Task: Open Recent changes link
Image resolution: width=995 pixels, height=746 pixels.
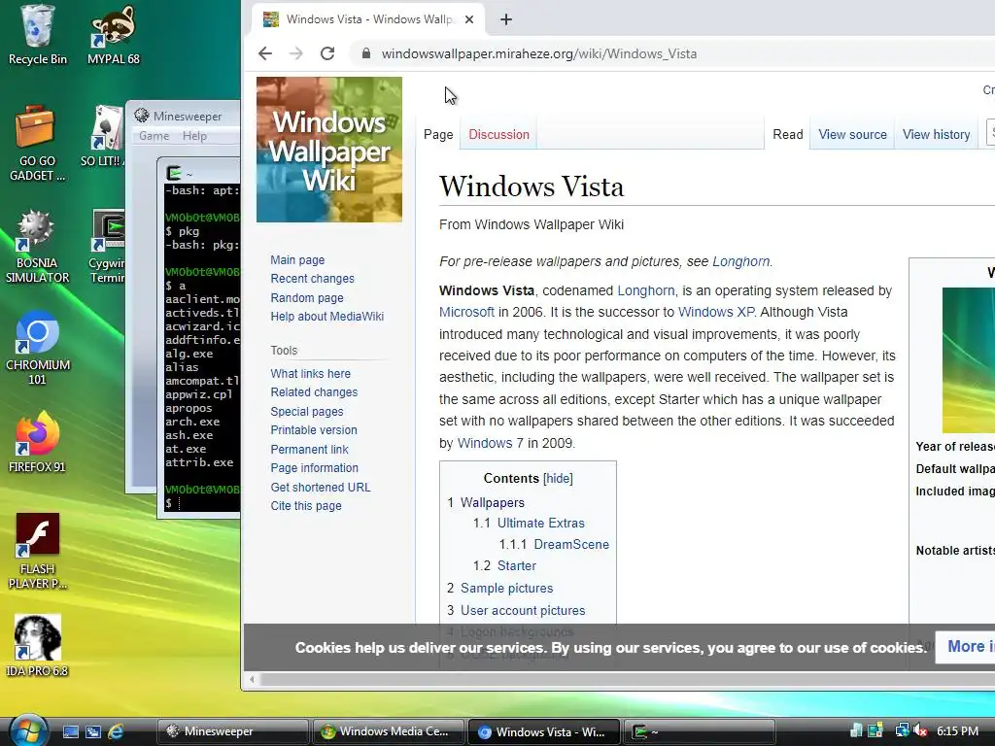Action: tap(312, 279)
